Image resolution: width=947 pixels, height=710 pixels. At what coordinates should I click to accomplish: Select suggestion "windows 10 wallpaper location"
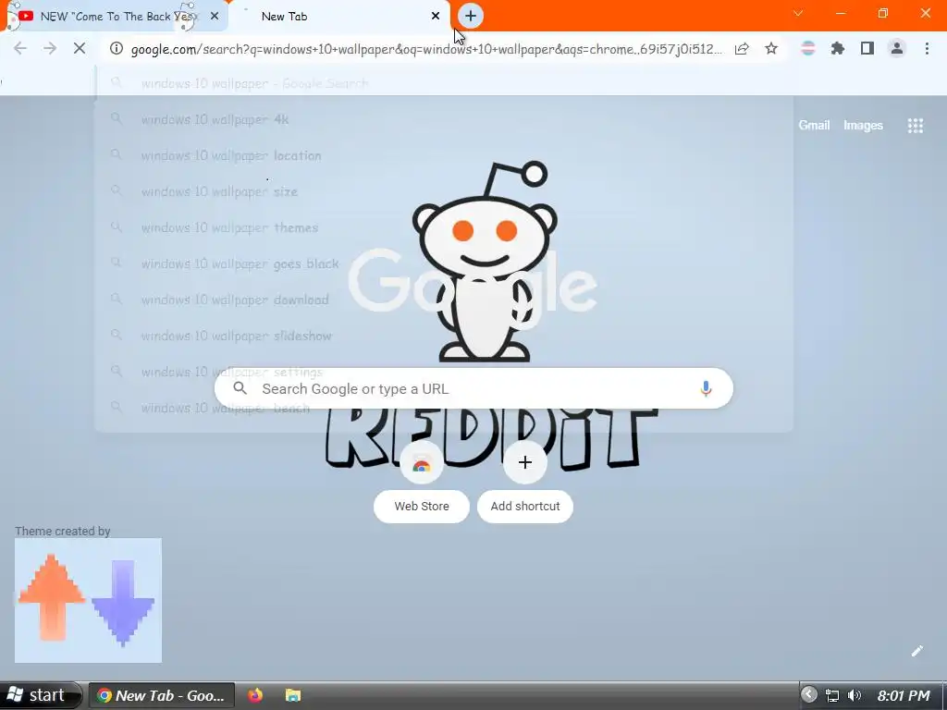443,155
